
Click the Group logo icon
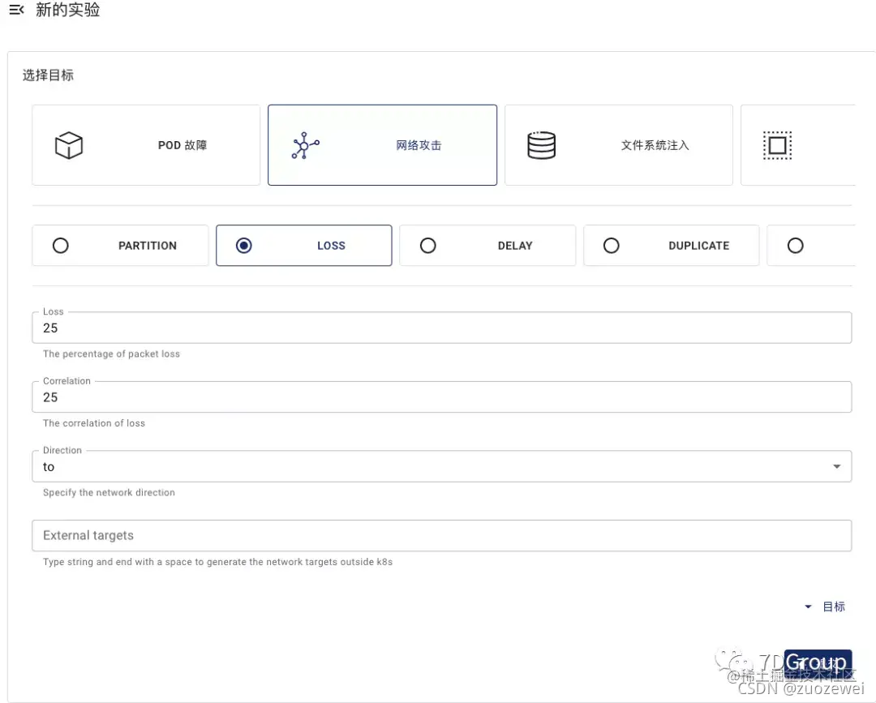click(818, 661)
